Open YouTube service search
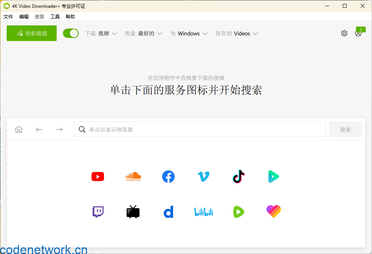Screen dimensions: 372x254 98,177
